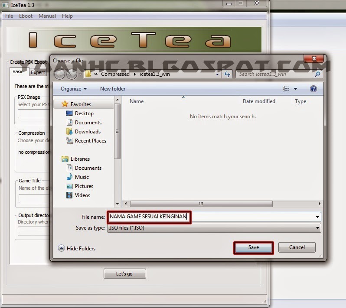Click the Output directory input field

click(x=34, y=231)
